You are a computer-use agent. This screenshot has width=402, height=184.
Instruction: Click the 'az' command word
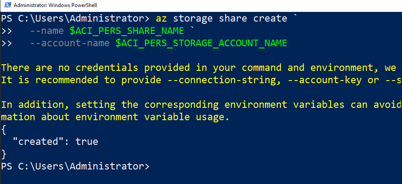tap(161, 18)
